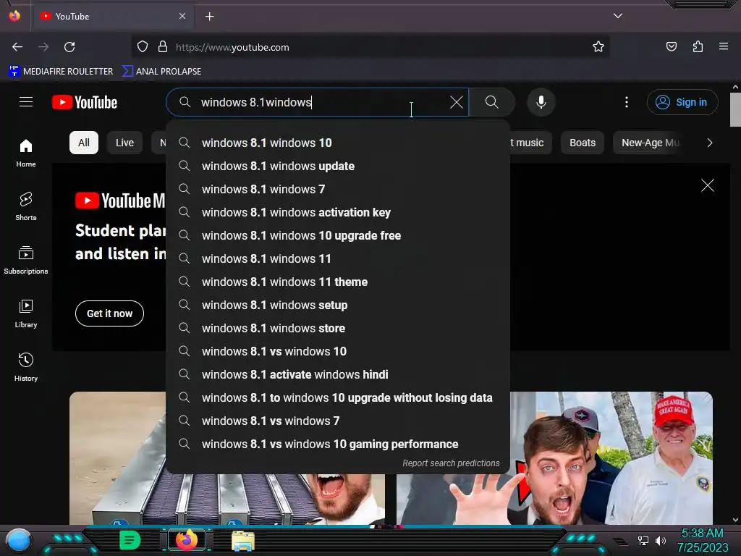Open a new browser tab
This screenshot has height=556, width=741.
[x=209, y=17]
